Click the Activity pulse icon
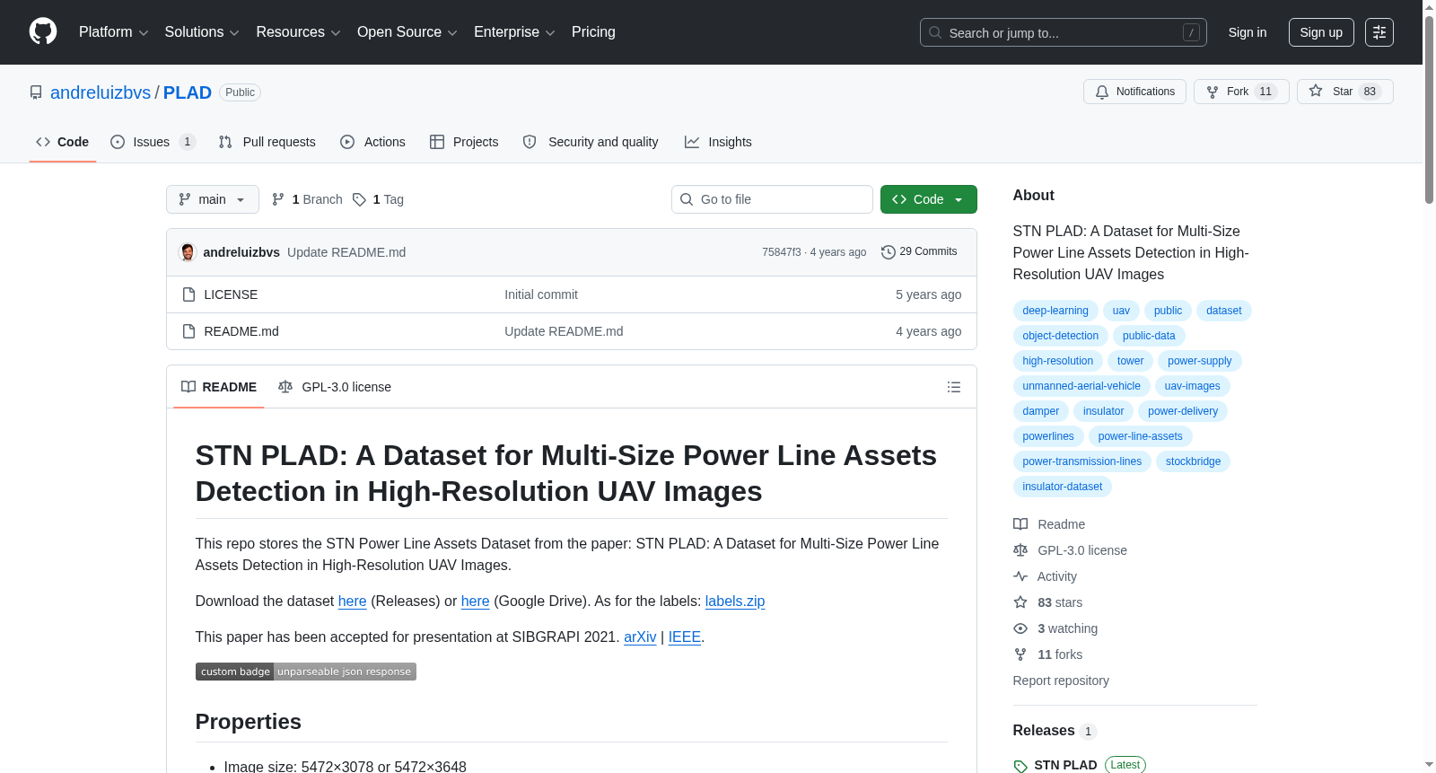This screenshot has width=1436, height=773. point(1020,576)
